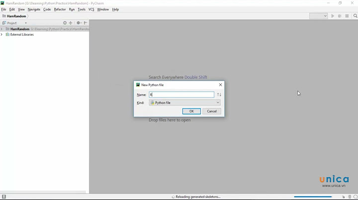The width and height of the screenshot is (358, 200).
Task: Open the VCS menu
Action: pyautogui.click(x=91, y=9)
